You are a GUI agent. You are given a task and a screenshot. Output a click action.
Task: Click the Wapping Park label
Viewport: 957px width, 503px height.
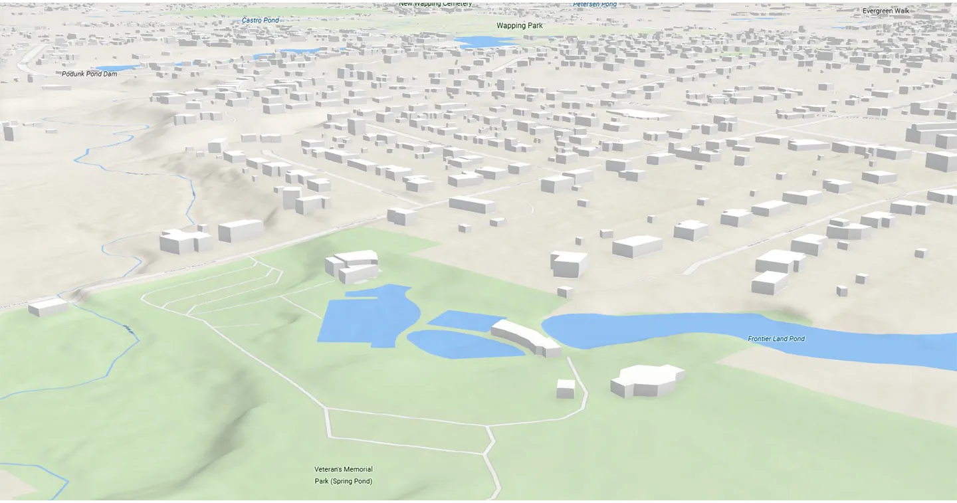[x=519, y=26]
